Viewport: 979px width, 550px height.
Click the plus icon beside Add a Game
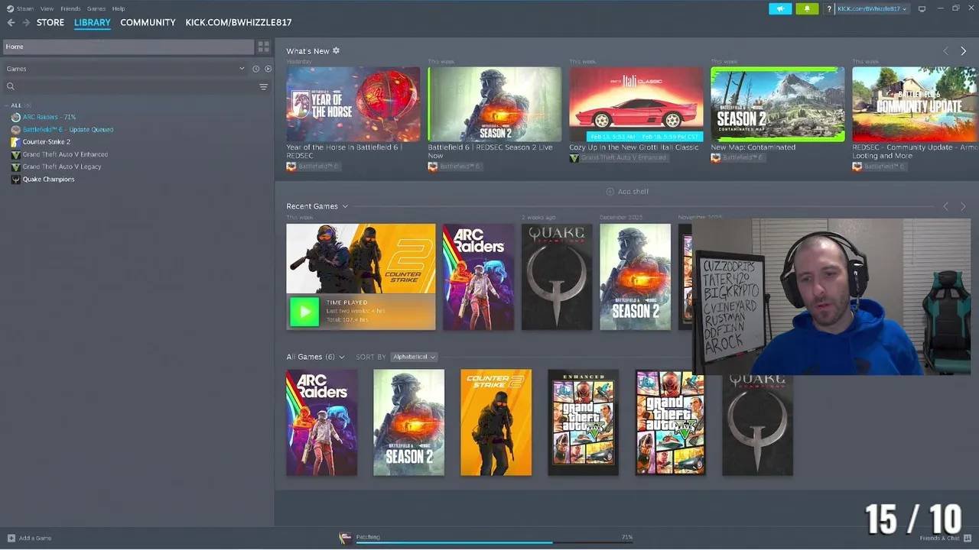pyautogui.click(x=11, y=538)
